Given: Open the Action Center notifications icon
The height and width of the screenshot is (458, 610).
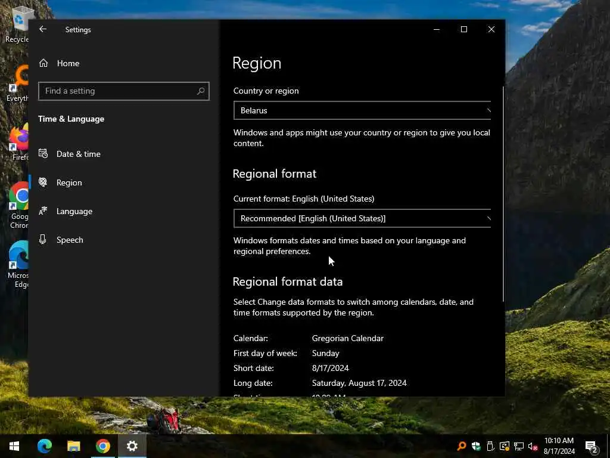Looking at the screenshot, I should tap(591, 446).
